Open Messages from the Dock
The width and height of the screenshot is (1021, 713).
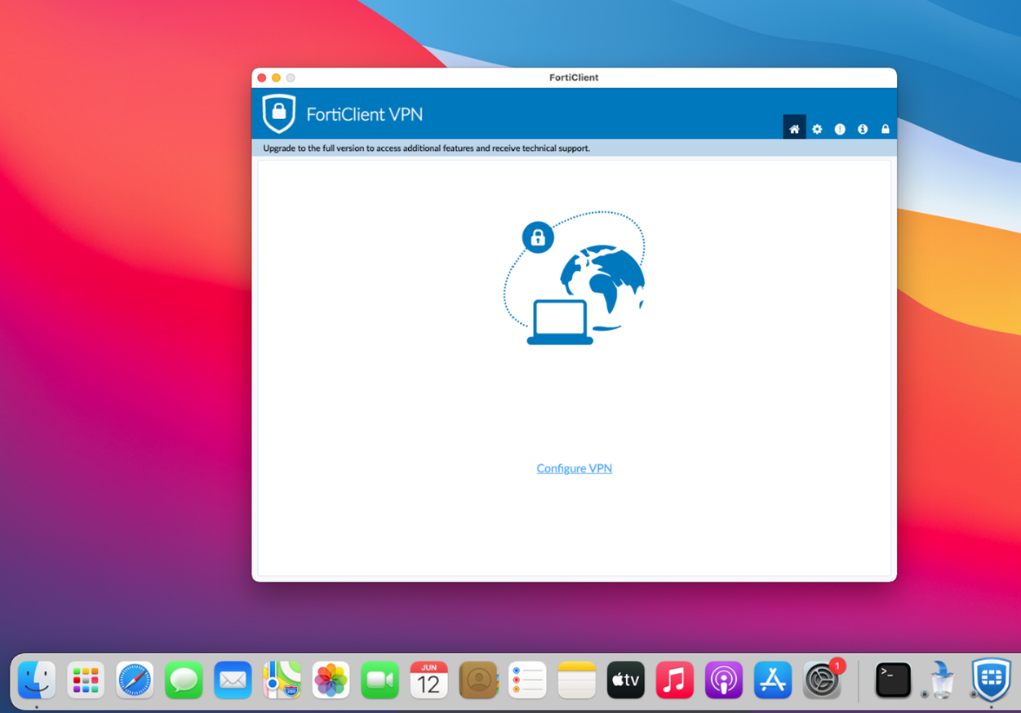(x=184, y=680)
